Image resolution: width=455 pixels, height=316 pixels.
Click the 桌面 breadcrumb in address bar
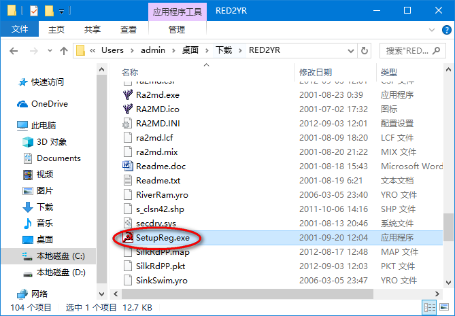(x=190, y=50)
